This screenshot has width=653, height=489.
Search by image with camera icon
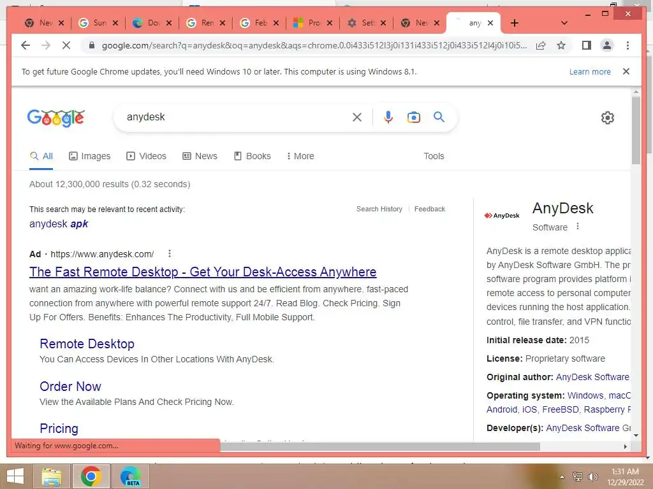click(413, 117)
